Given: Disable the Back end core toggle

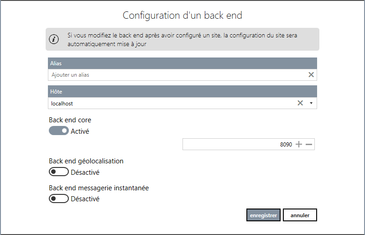Looking at the screenshot, I should 59,131.
